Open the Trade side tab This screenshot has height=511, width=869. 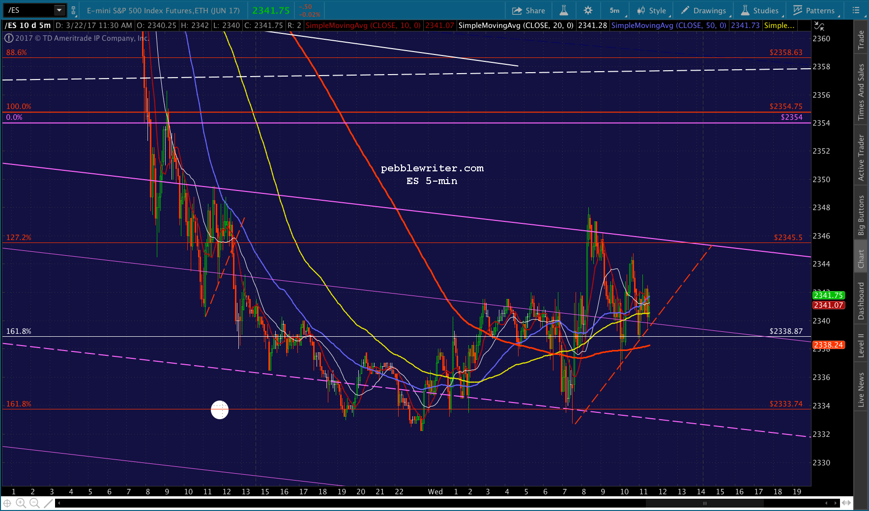(861, 40)
